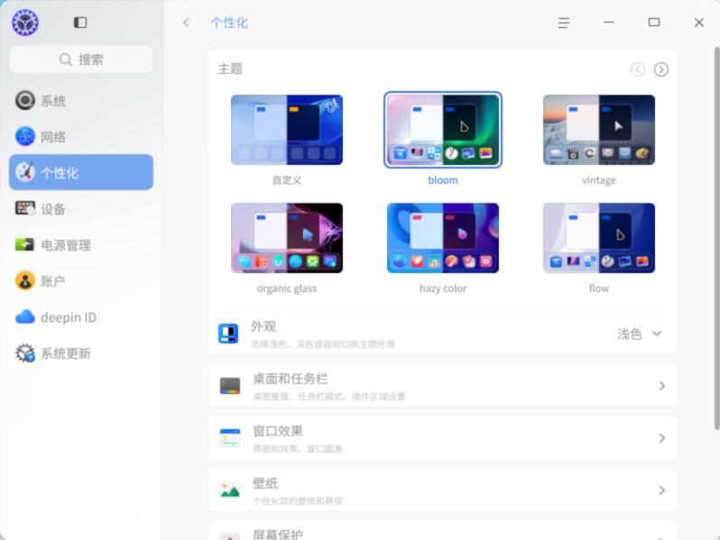Open 设备 in the sidebar
This screenshot has height=540, width=720.
pos(81,209)
